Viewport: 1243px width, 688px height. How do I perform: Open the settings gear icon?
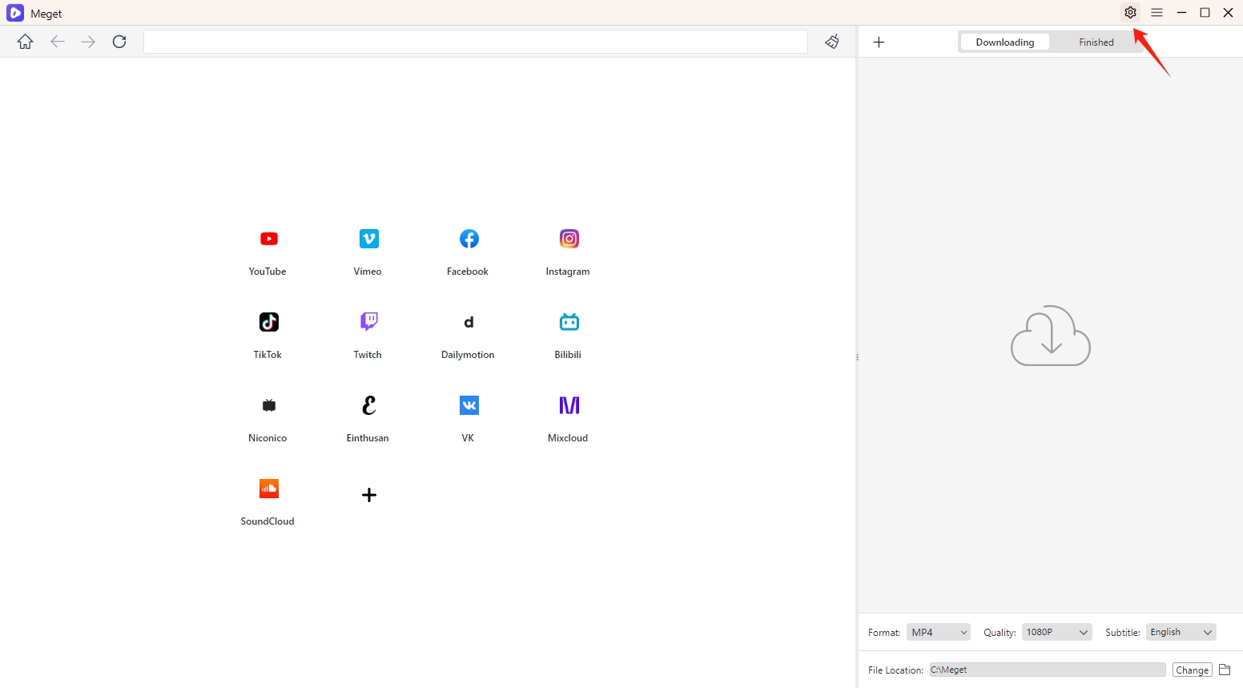[1130, 13]
